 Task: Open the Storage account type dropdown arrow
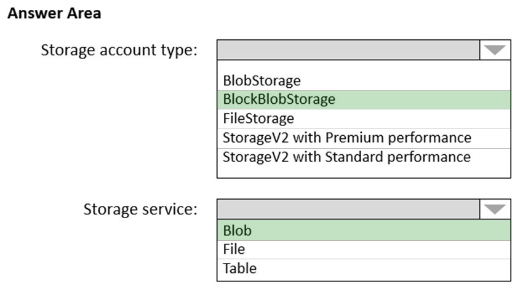(x=495, y=50)
